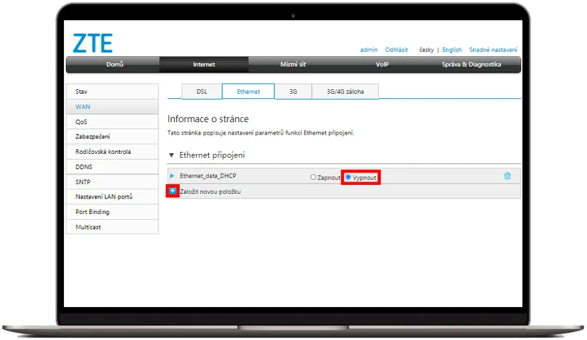Open the Místní síť menu
587x340 pixels.
click(293, 65)
